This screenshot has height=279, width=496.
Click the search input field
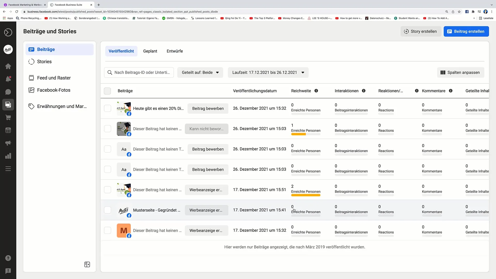pyautogui.click(x=139, y=72)
